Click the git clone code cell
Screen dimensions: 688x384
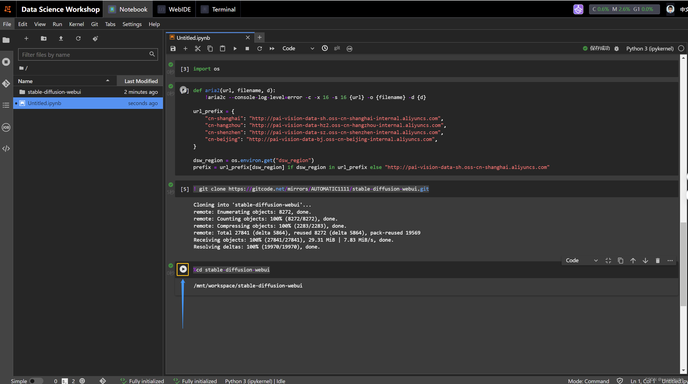(x=426, y=189)
